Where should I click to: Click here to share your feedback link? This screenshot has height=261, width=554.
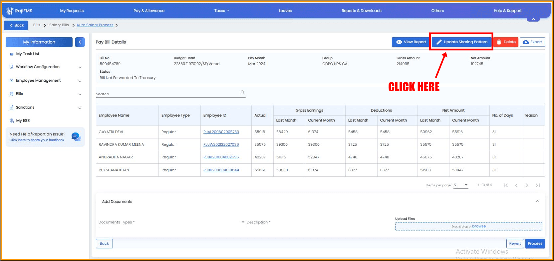click(37, 140)
